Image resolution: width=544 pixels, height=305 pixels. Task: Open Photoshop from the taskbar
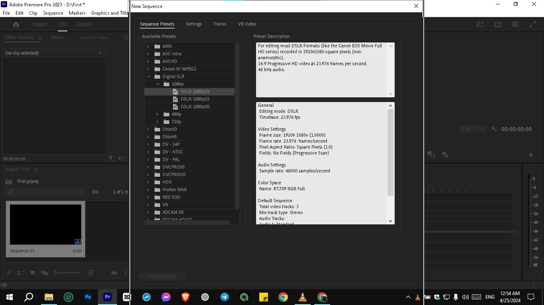pos(88,297)
